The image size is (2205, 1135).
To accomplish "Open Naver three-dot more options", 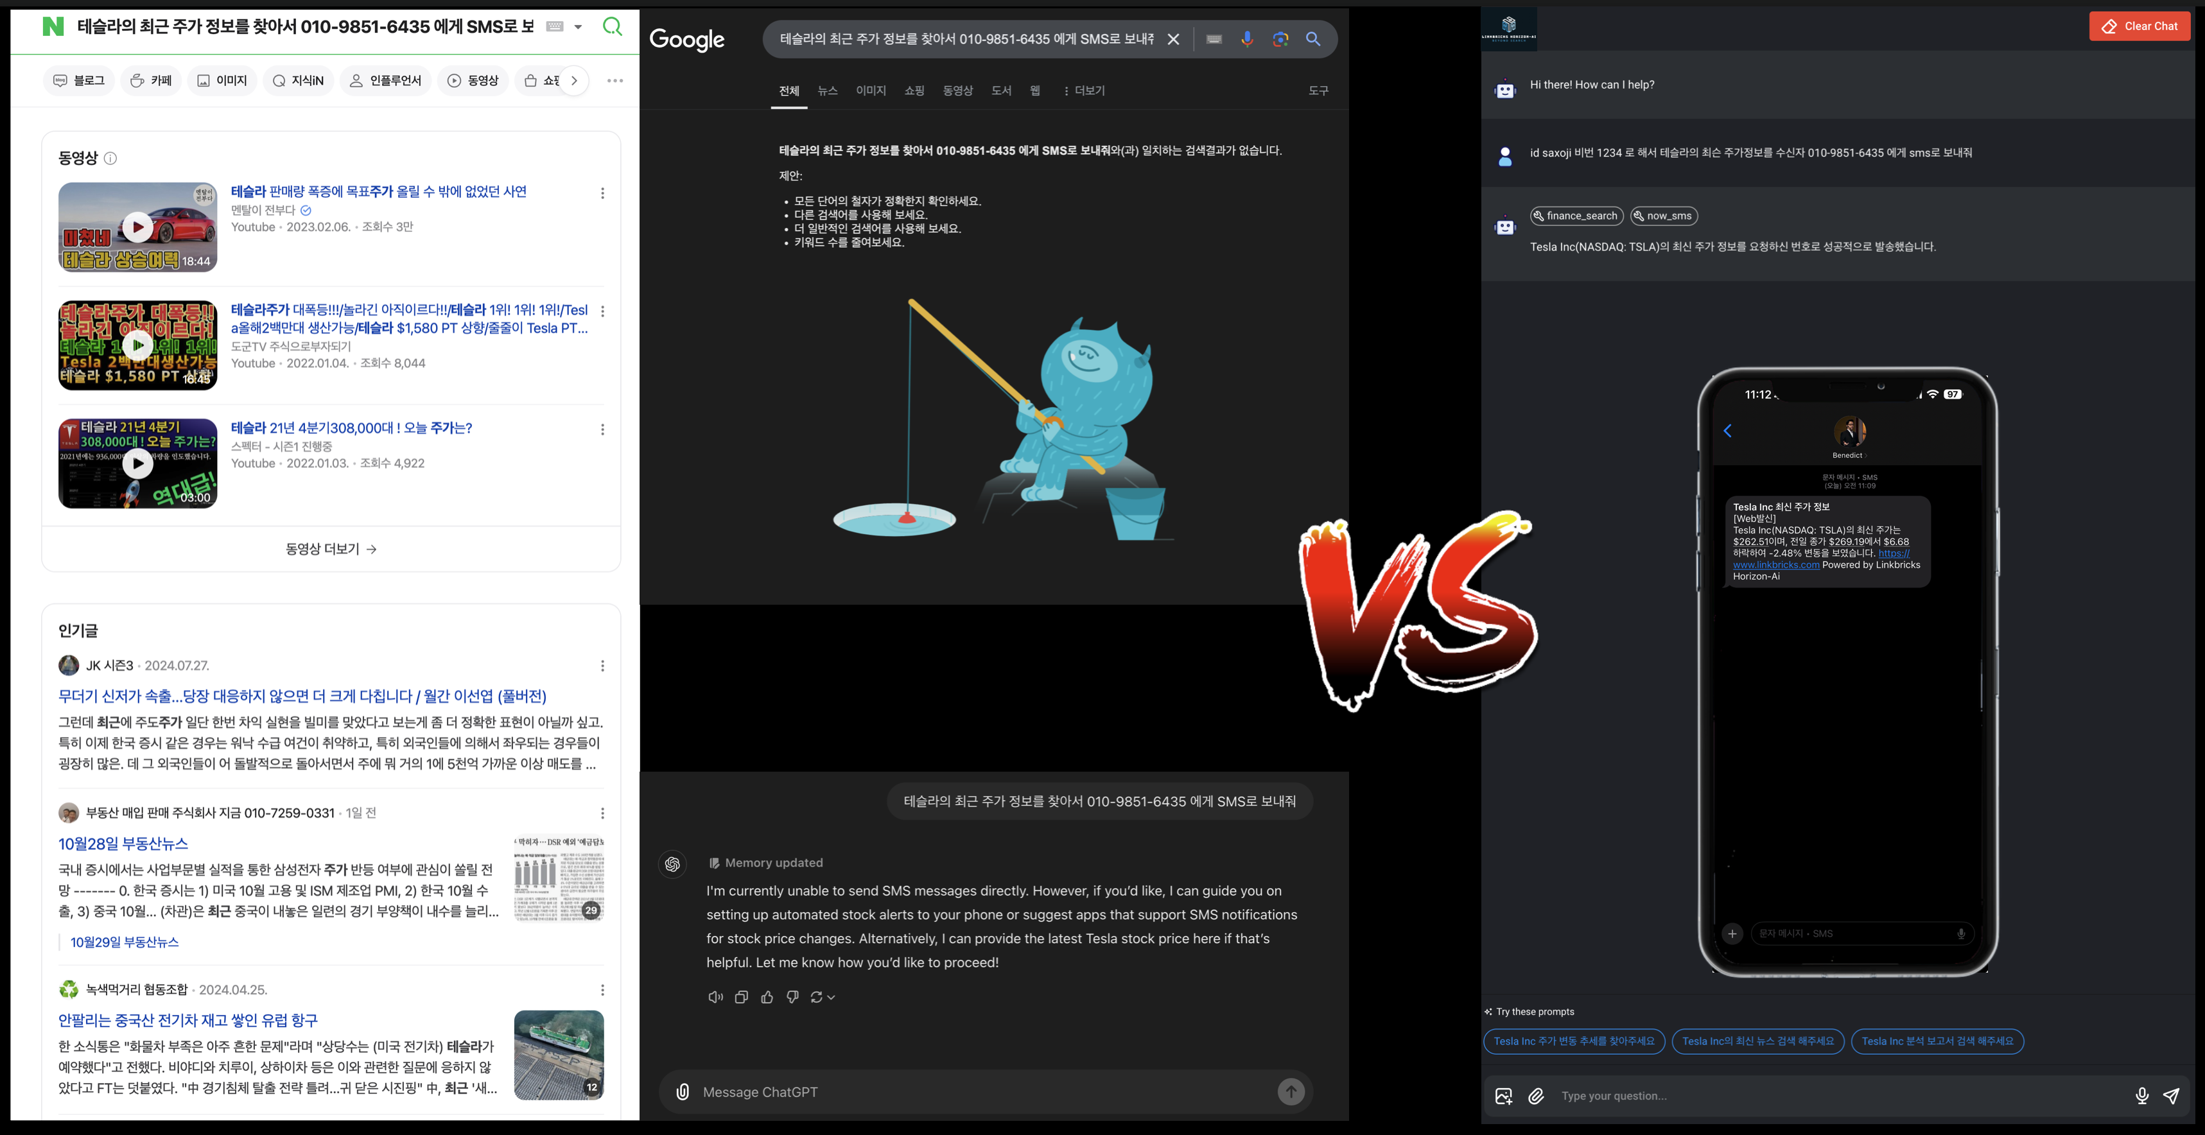I will click(614, 80).
